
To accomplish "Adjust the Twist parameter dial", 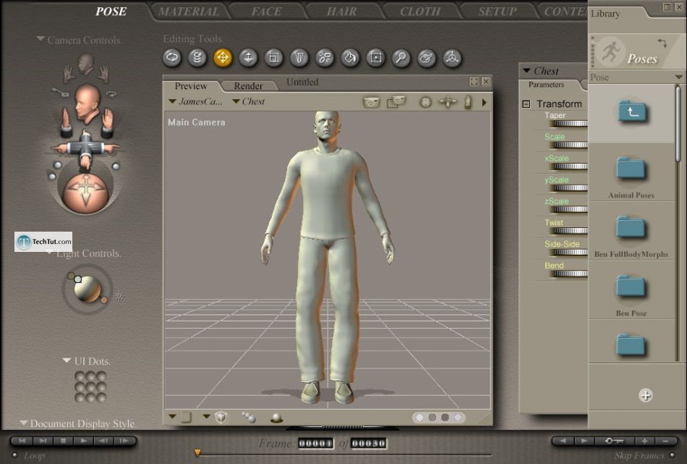I will (568, 231).
